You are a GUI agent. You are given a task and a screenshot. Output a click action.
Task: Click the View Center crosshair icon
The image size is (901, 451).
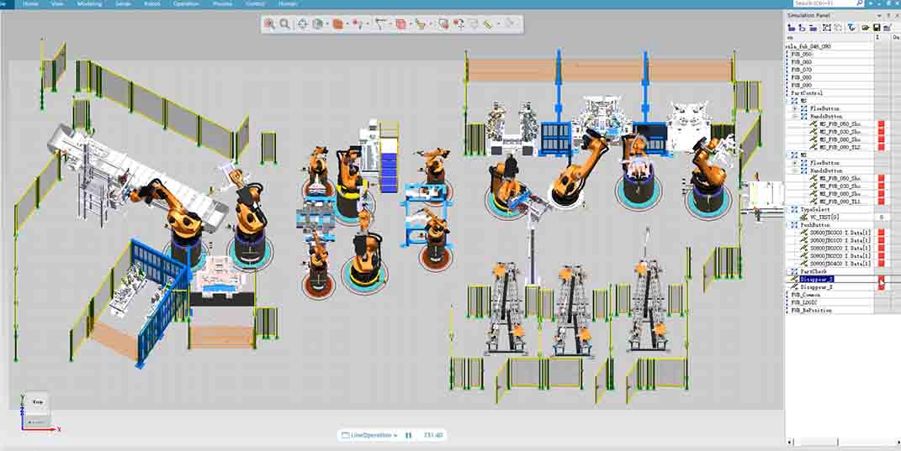tap(302, 24)
